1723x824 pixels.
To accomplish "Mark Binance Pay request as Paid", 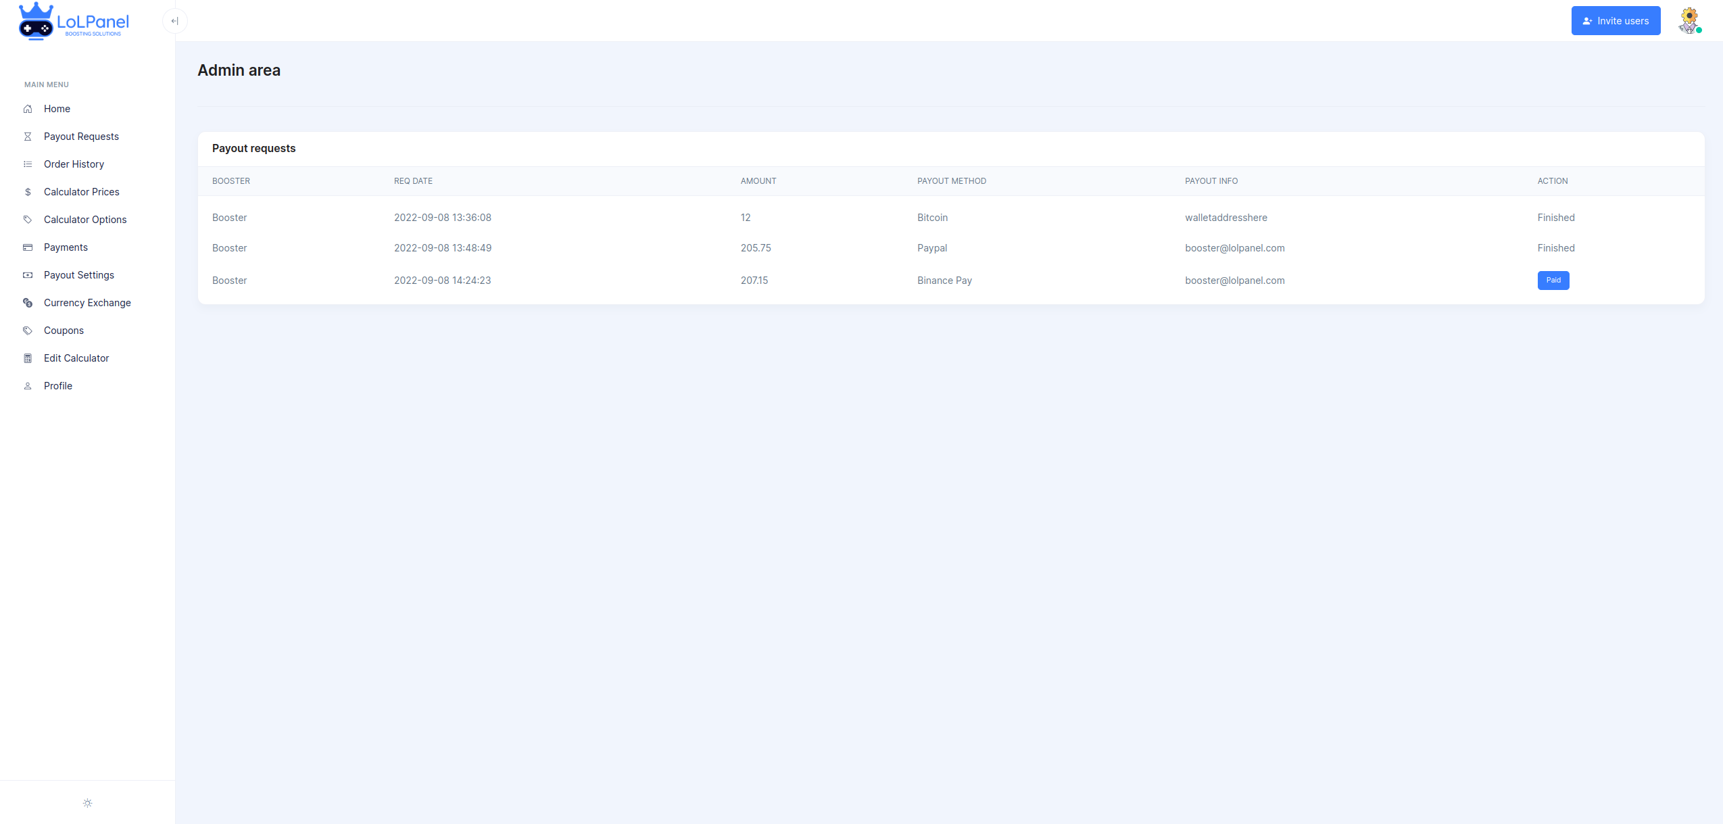I will coord(1553,281).
